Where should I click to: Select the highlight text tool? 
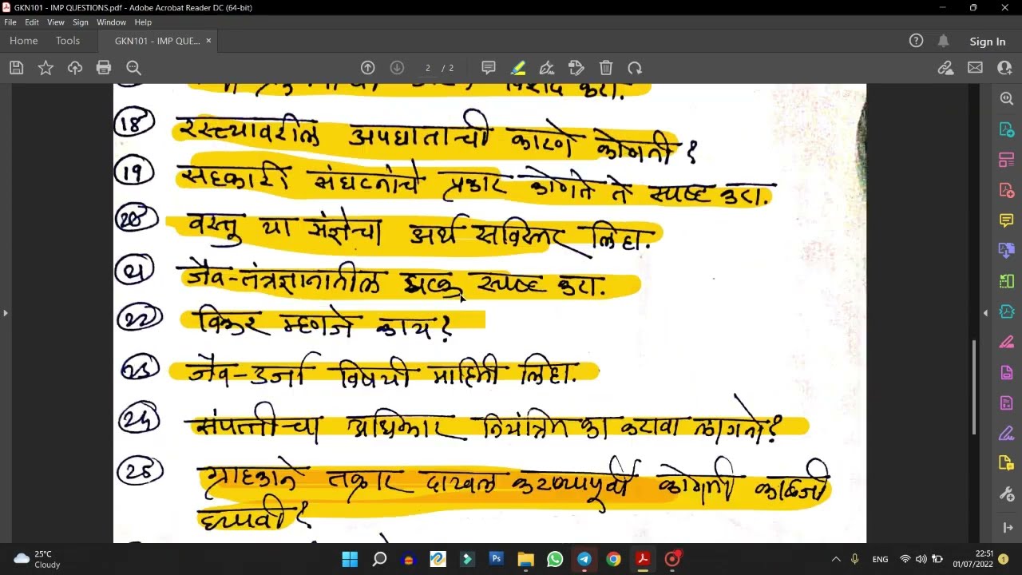pyautogui.click(x=518, y=68)
